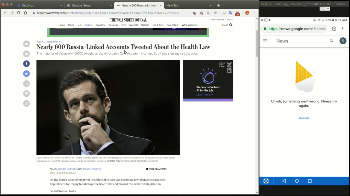
Task: Open Chrome's three-dot menu
Action: point(254,13)
